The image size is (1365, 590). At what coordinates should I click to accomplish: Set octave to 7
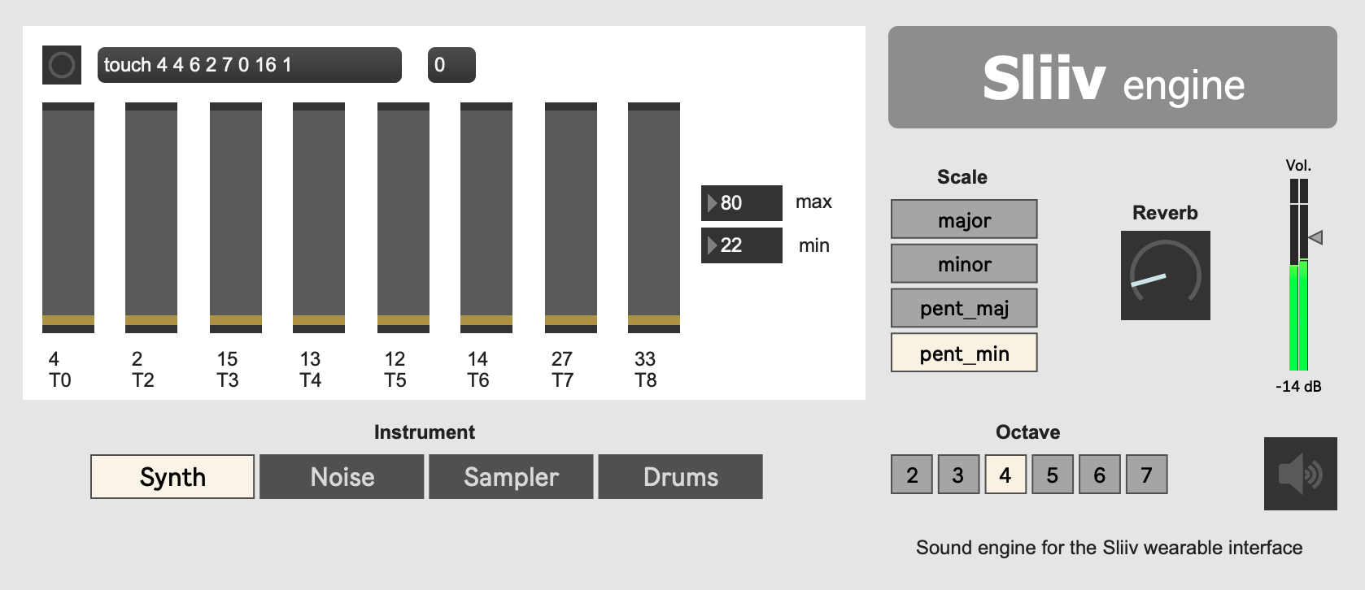click(1147, 475)
